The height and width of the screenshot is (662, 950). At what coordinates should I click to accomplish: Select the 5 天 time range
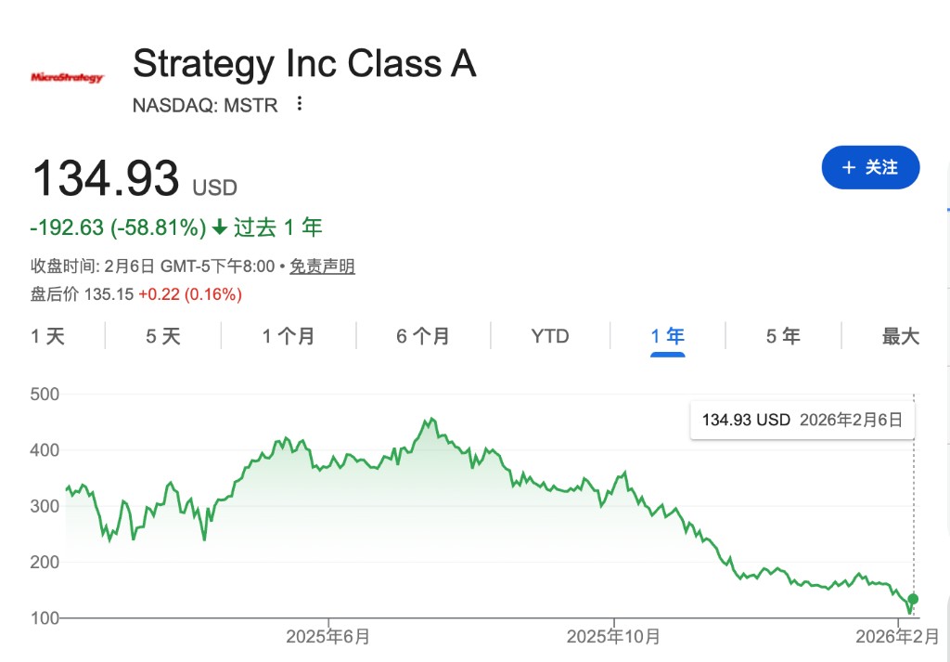(163, 336)
